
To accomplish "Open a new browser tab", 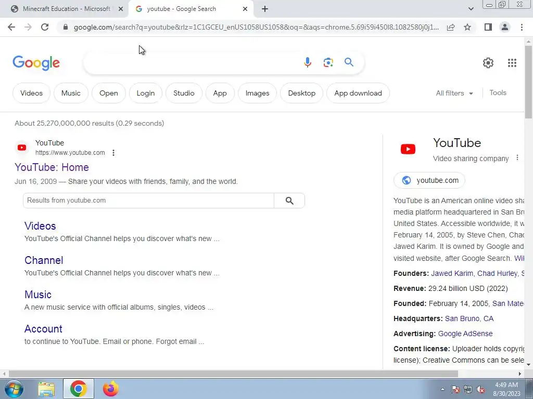I will 265,9.
